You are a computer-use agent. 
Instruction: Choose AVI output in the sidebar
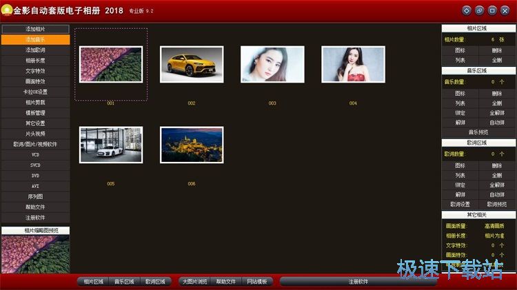(x=35, y=186)
